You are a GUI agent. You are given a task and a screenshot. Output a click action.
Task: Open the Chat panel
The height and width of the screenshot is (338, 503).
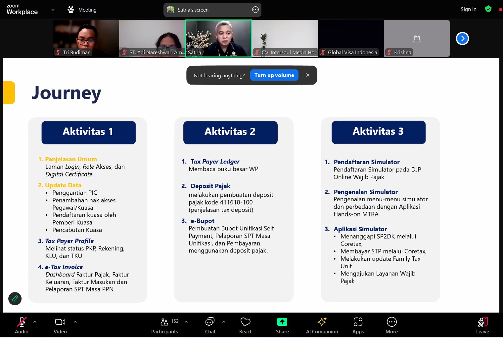point(210,325)
